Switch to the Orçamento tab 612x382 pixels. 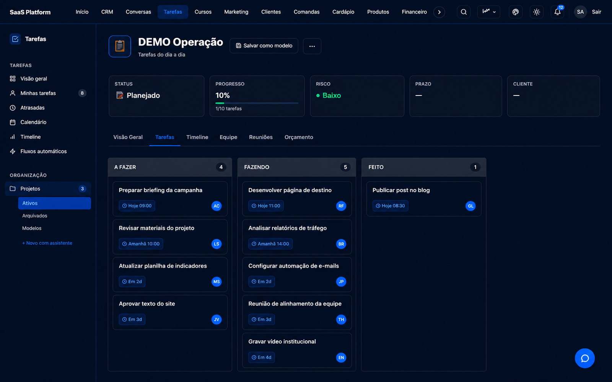tap(299, 137)
